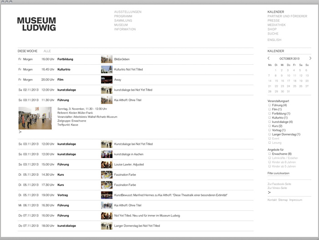Open thumbnail for kunst:dialoge in Aachen
The height and width of the screenshot is (240, 319).
107,154
